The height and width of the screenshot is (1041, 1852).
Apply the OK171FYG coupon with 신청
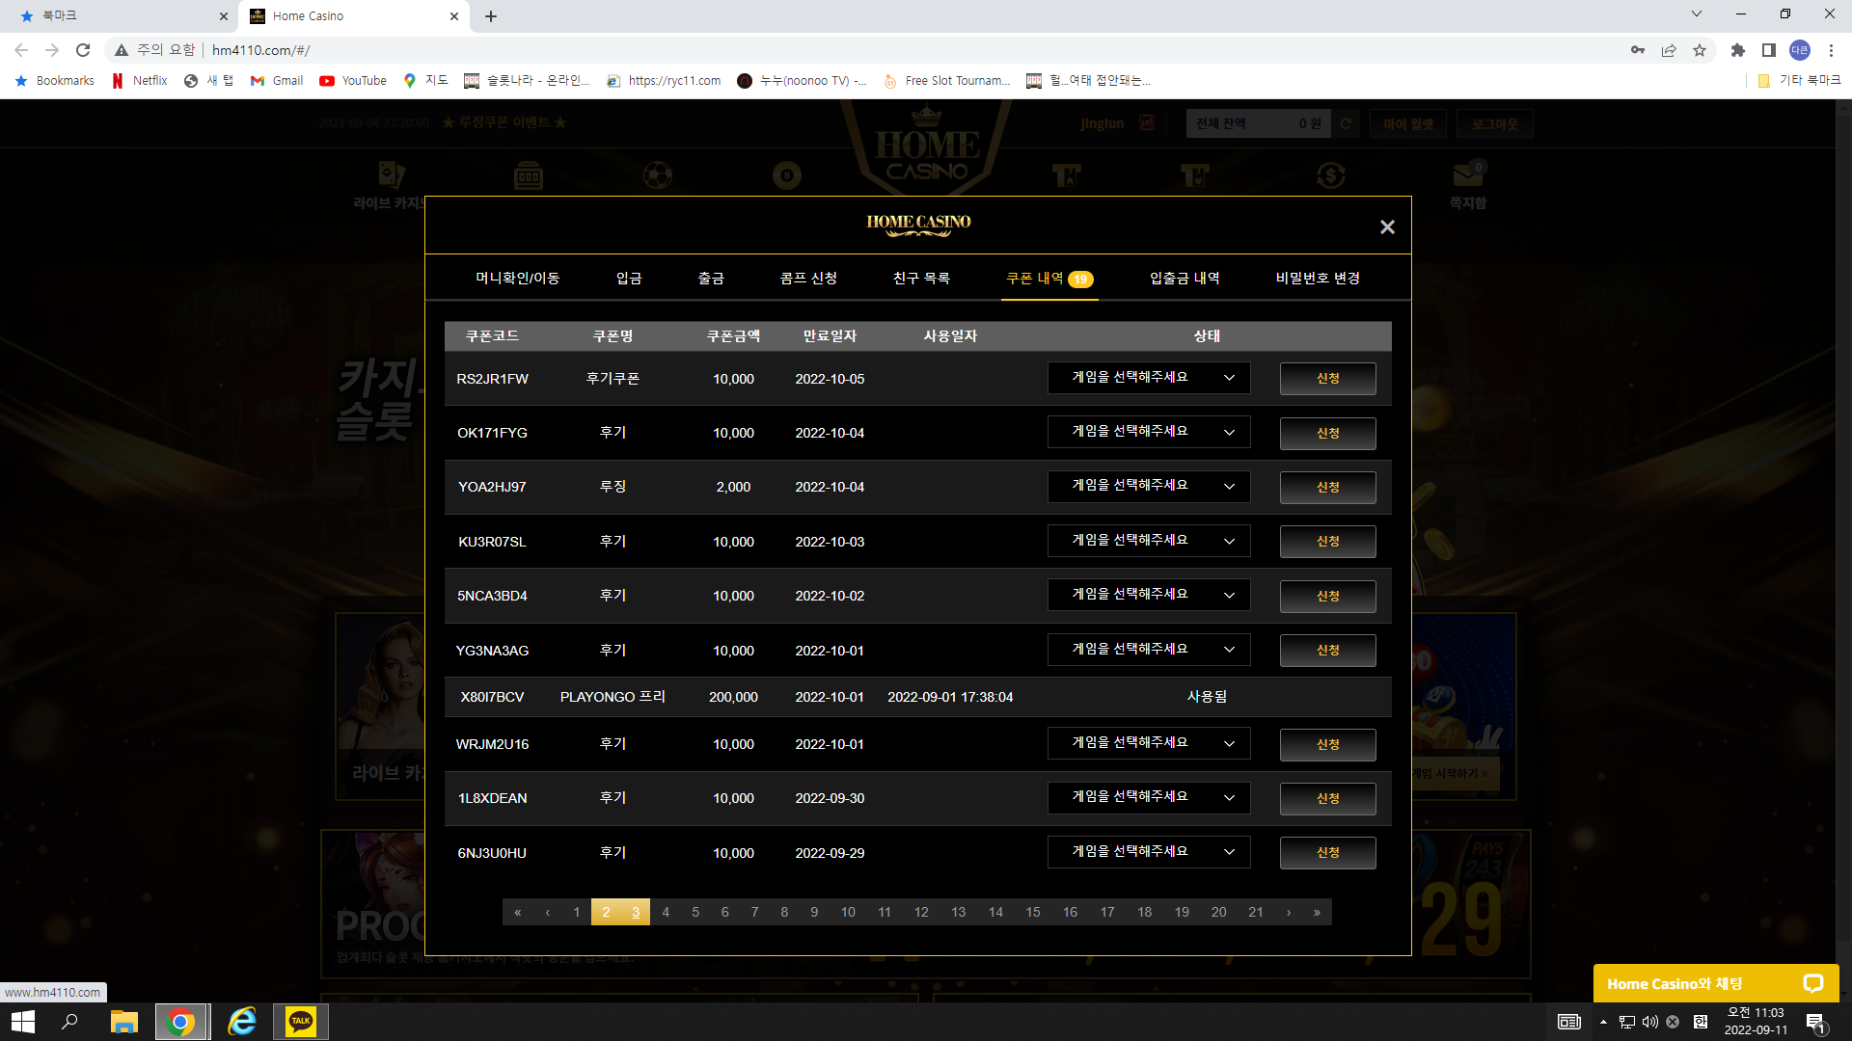pyautogui.click(x=1327, y=433)
